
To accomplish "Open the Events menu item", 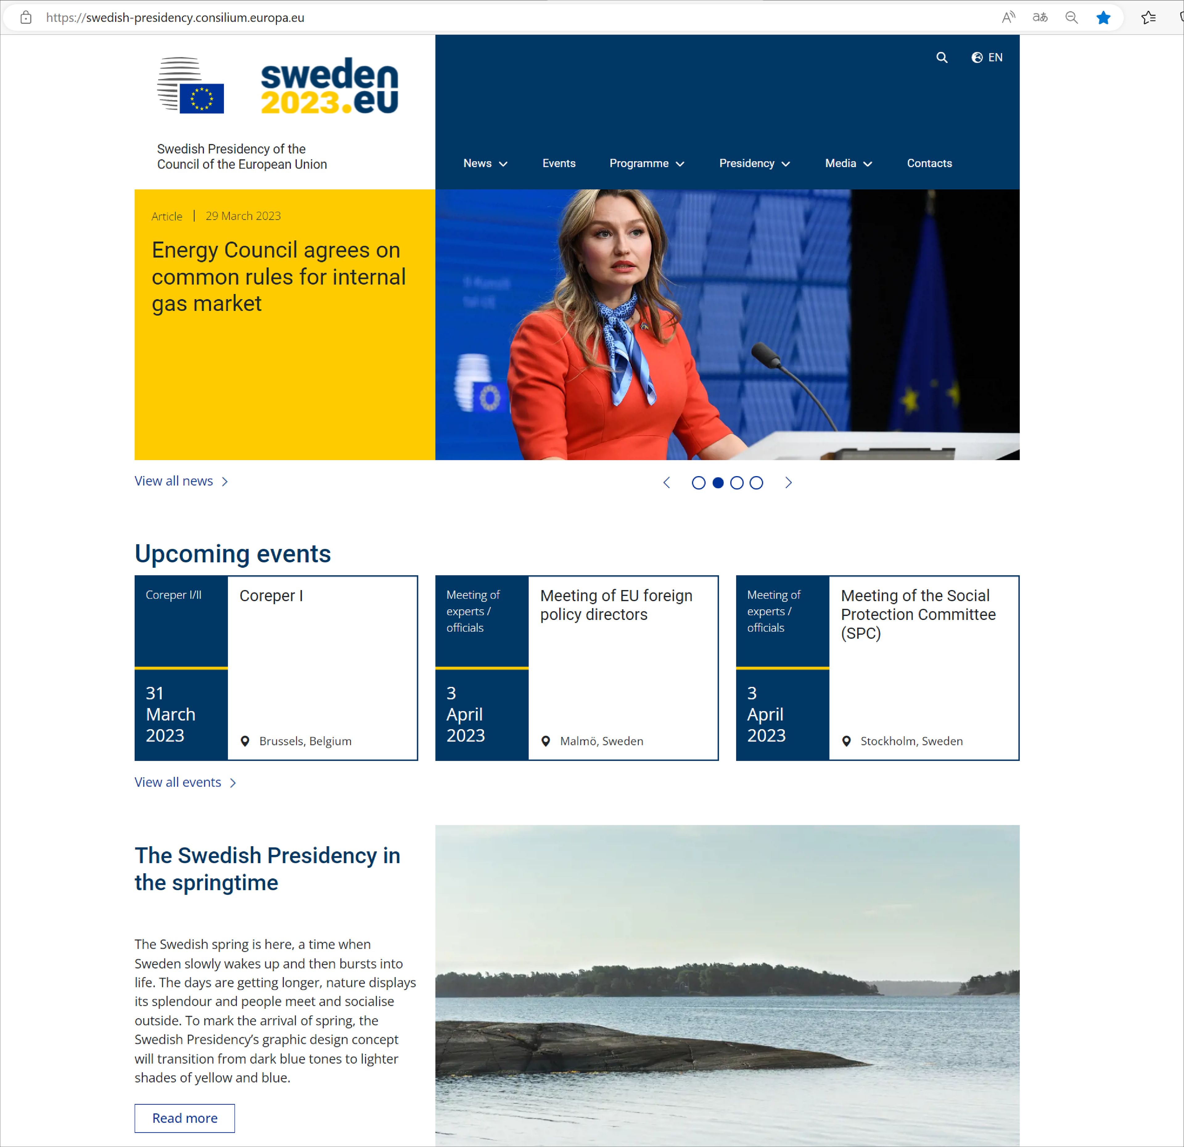I will [559, 164].
